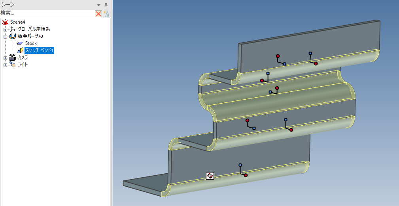The image size is (399, 206).
Task: Click the blue square handle on lowest bend
Action: tap(240, 165)
